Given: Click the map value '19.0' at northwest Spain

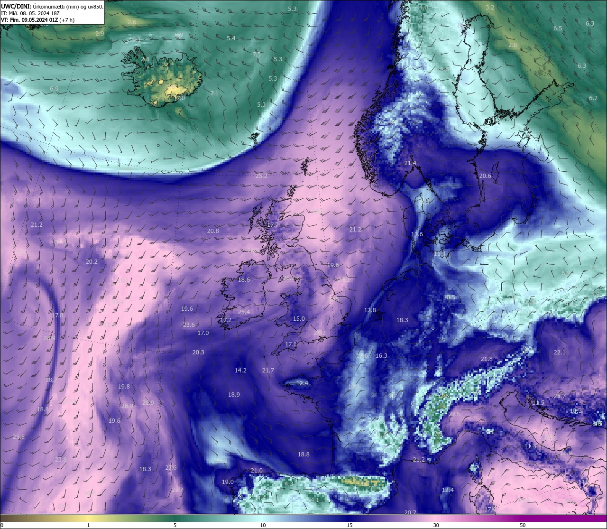Looking at the screenshot, I should coord(228,482).
